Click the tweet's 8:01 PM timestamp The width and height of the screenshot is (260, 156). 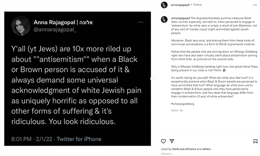click(x=21, y=139)
